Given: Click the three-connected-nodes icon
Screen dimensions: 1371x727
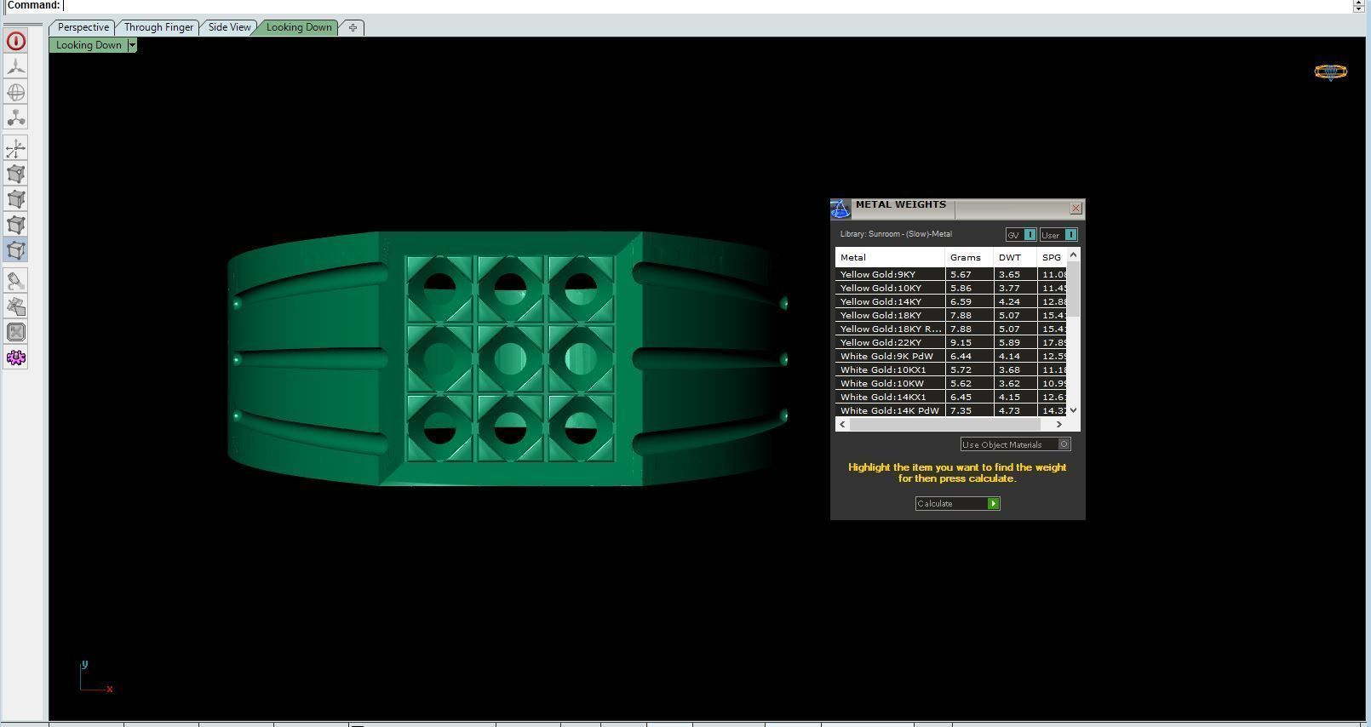Looking at the screenshot, I should coord(16,117).
